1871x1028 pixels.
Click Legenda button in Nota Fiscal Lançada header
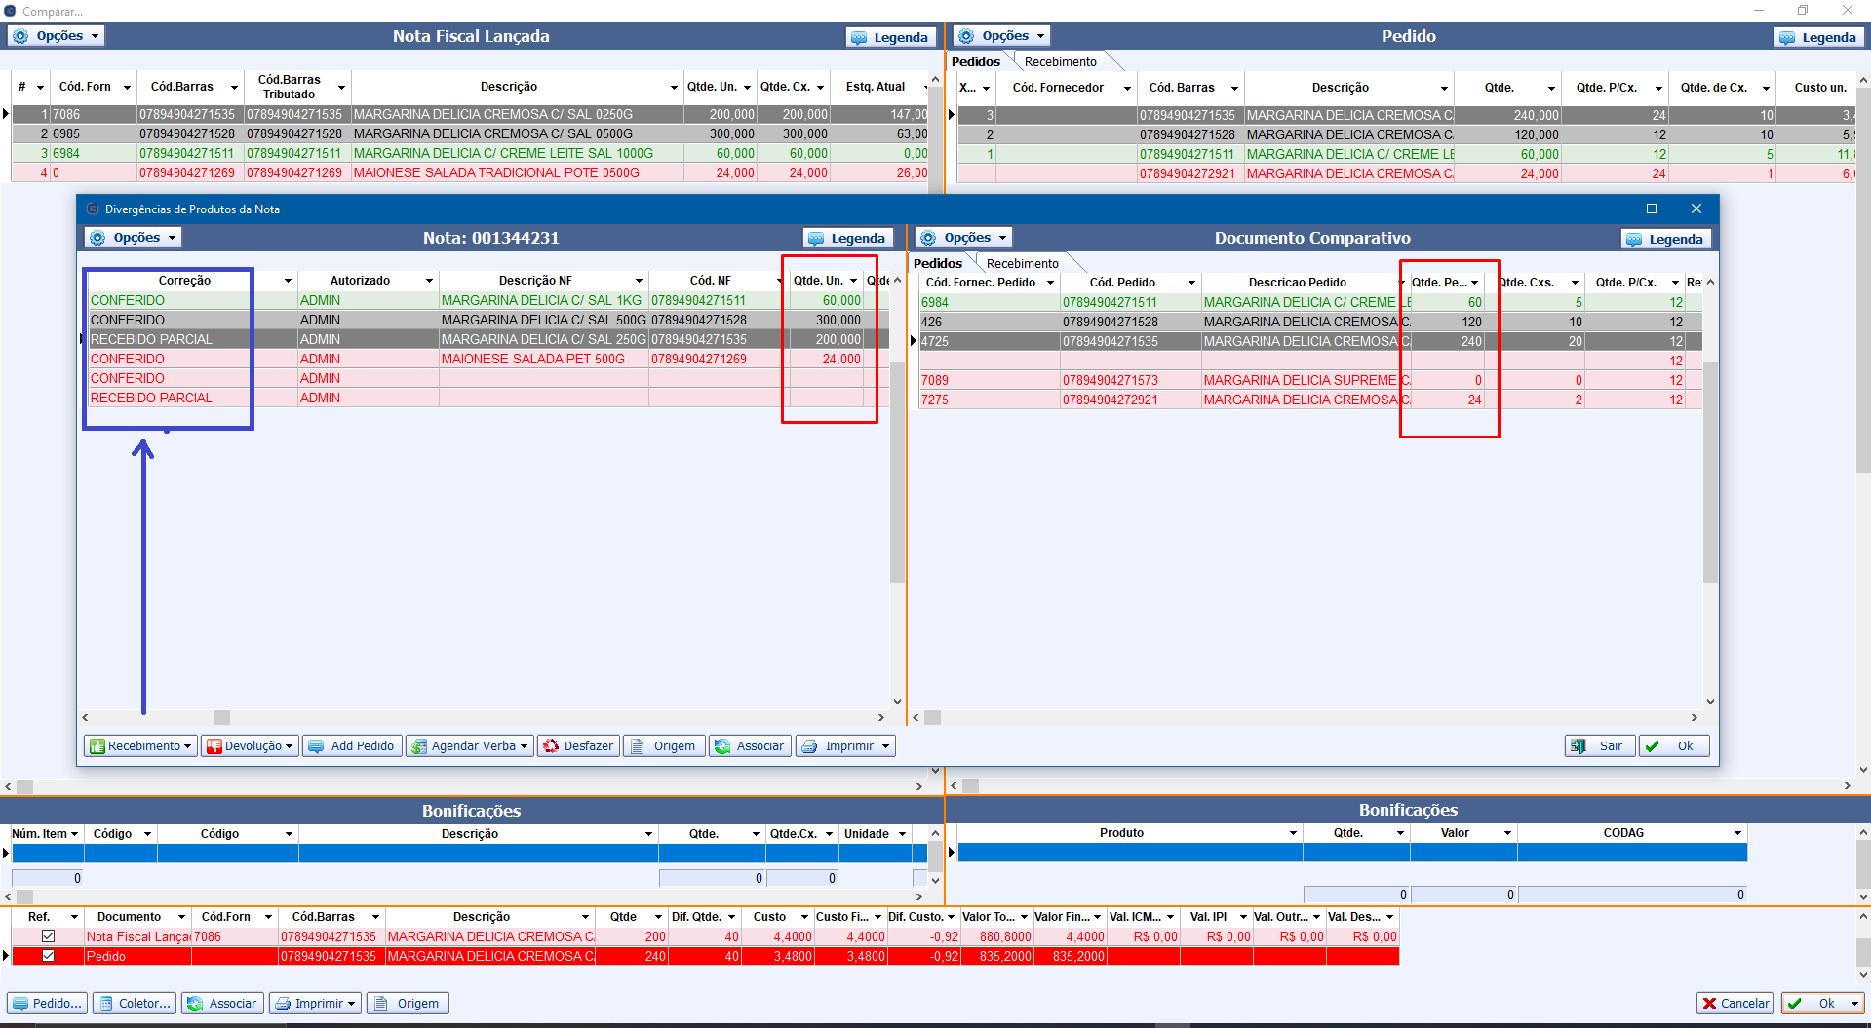(x=890, y=37)
